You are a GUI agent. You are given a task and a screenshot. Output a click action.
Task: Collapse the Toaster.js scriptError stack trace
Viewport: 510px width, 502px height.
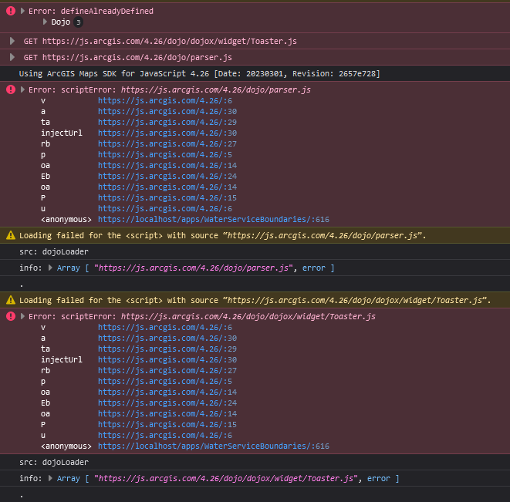(x=22, y=316)
